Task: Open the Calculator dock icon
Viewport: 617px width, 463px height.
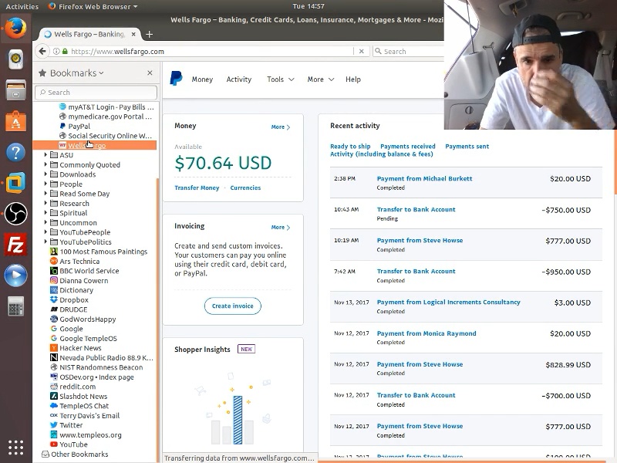Action: [x=15, y=306]
